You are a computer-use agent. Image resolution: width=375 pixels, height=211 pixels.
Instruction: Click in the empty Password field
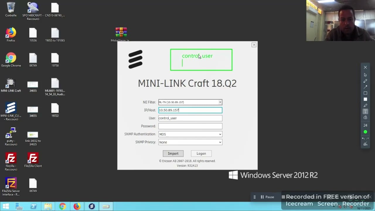coord(190,126)
